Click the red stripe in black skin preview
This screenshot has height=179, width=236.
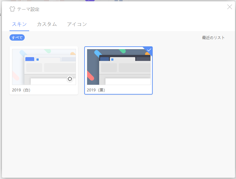point(91,76)
